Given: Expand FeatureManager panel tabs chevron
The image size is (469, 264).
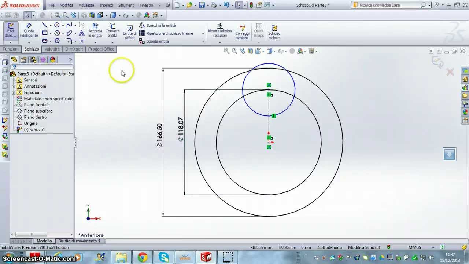Looking at the screenshot, I should coord(70,60).
